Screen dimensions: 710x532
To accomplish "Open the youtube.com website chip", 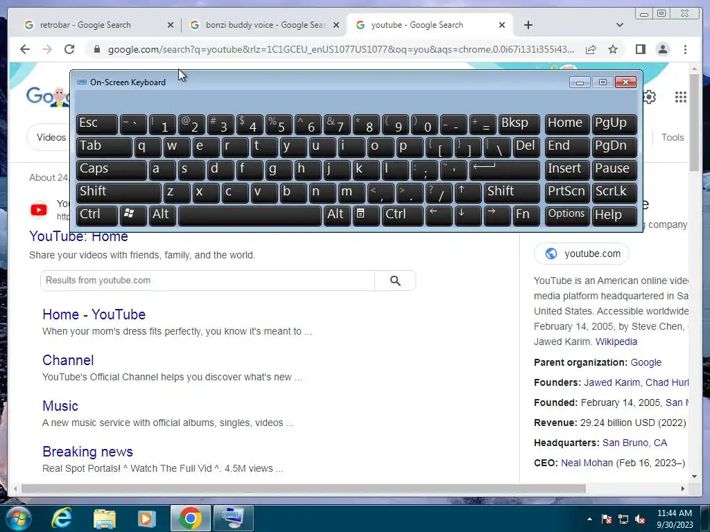I will [x=582, y=254].
